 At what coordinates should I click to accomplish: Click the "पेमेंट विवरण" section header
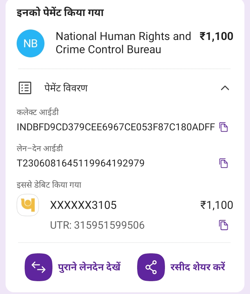66,88
